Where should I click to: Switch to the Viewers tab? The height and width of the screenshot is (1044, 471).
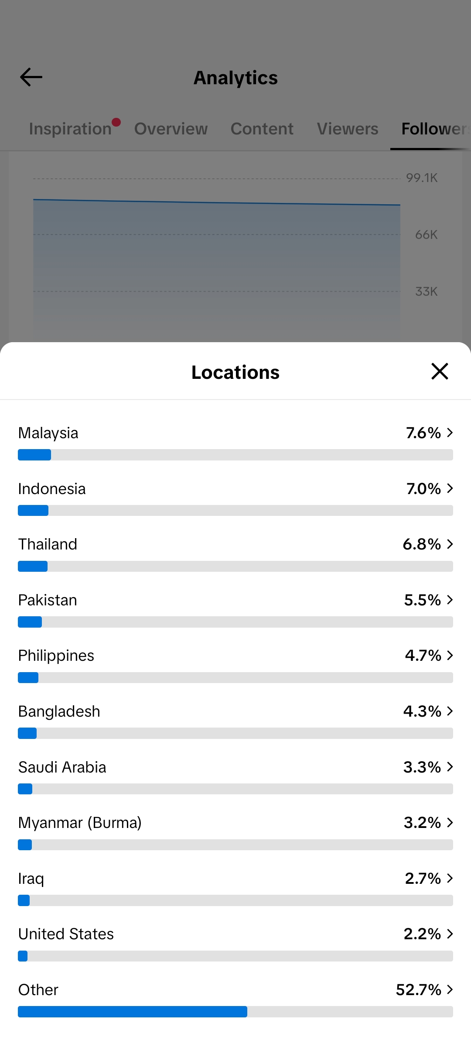[348, 129]
